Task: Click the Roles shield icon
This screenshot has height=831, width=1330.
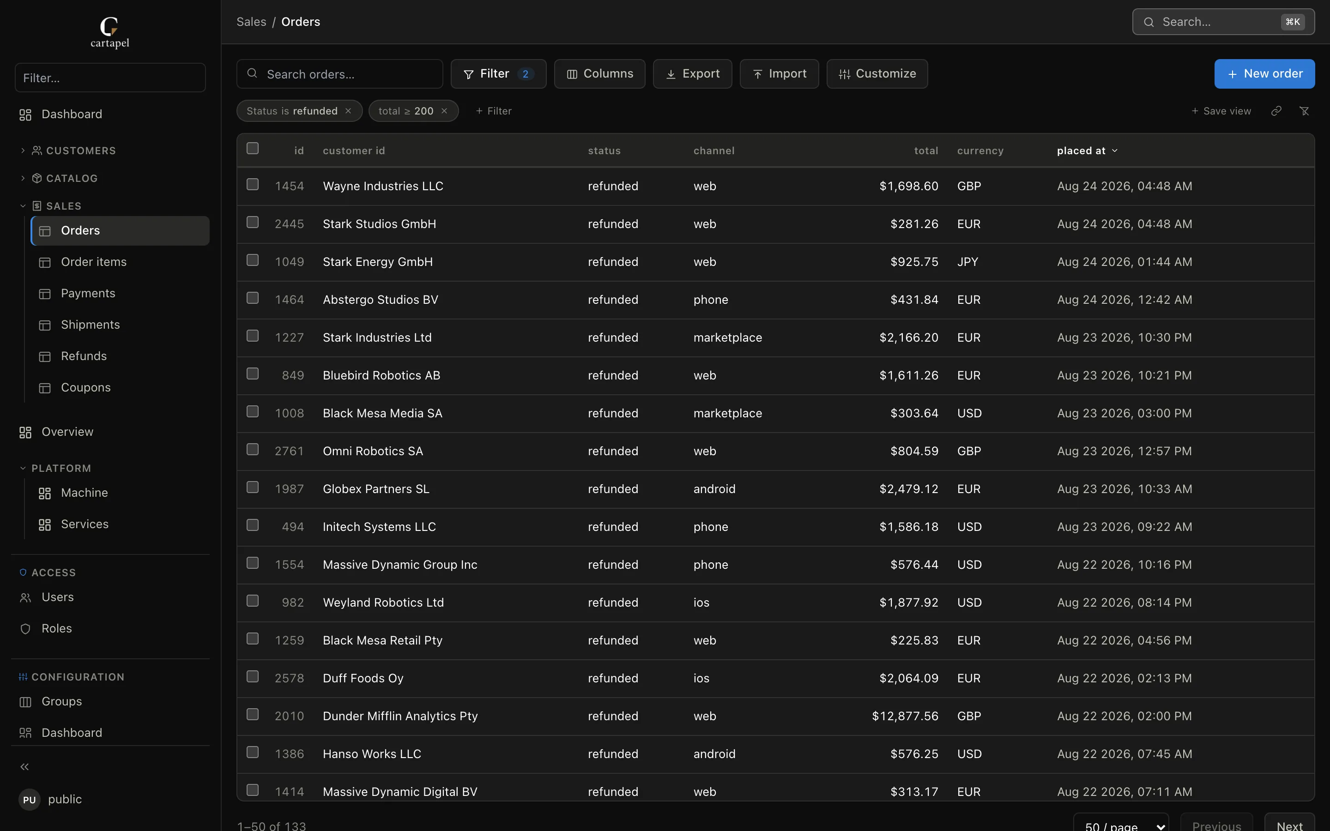Action: pyautogui.click(x=25, y=629)
